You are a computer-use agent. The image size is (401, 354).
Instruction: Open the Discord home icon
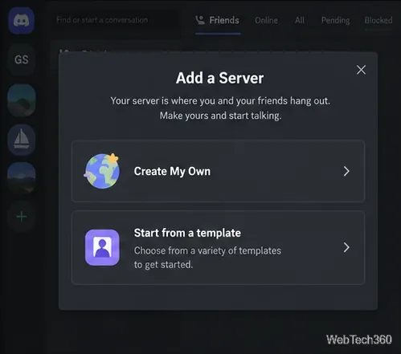pyautogui.click(x=22, y=21)
